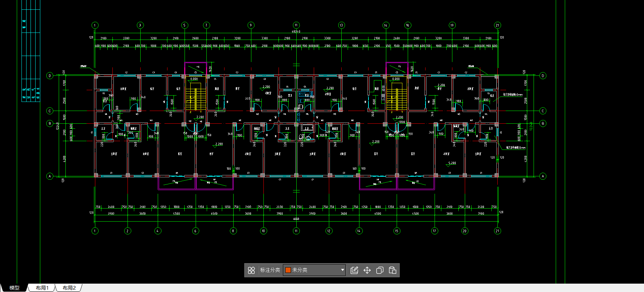This screenshot has height=292, width=644.
Task: Select the axis bubble numbered 13
Action: pos(341,25)
